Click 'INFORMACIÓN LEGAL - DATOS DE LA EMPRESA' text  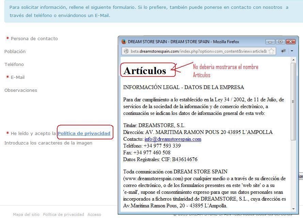(184, 87)
